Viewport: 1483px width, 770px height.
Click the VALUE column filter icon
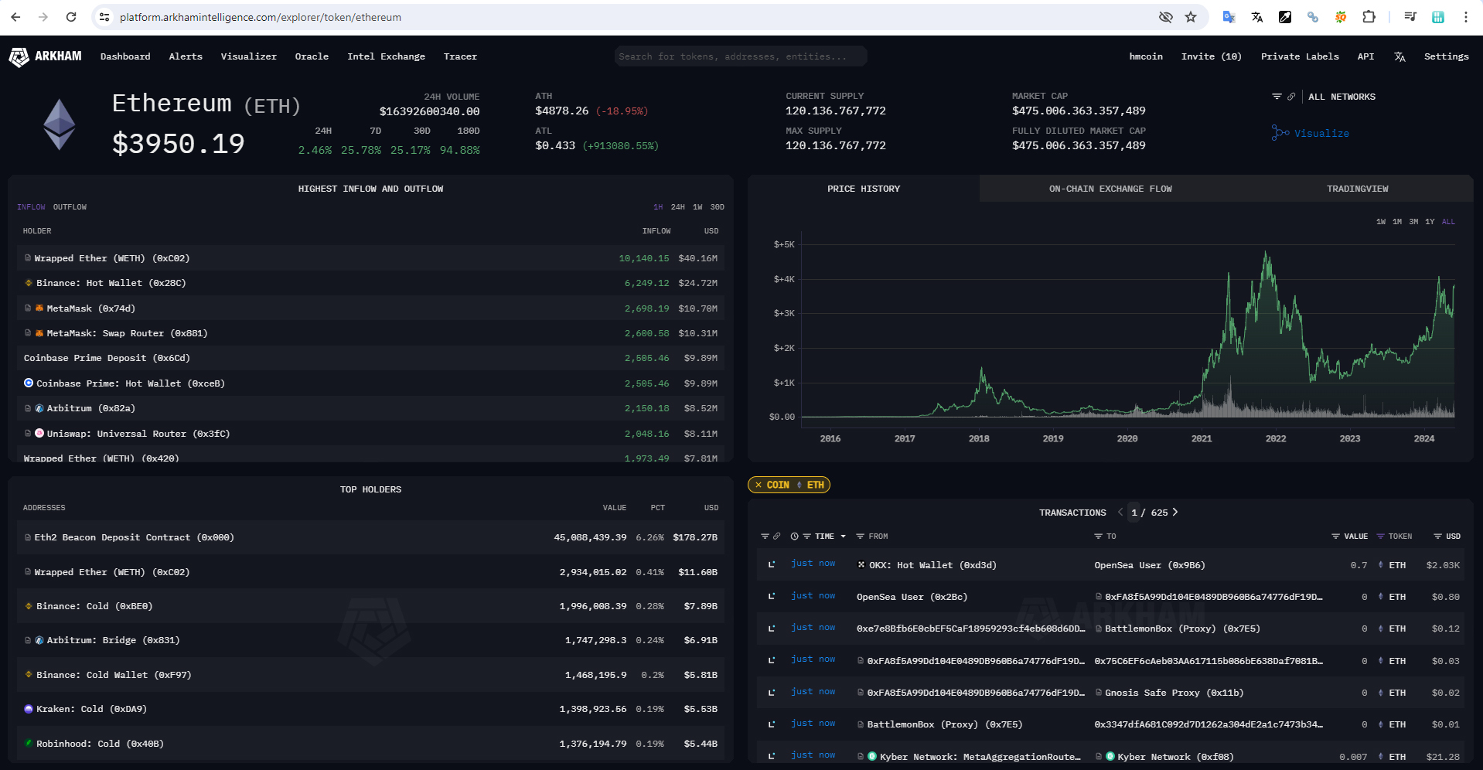(1335, 537)
